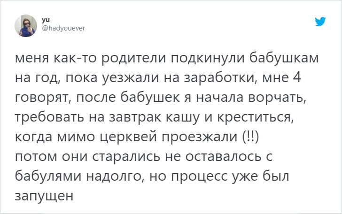The image size is (342, 214).
Task: Click the word 'старались' in the tweet
Action: [x=126, y=156]
